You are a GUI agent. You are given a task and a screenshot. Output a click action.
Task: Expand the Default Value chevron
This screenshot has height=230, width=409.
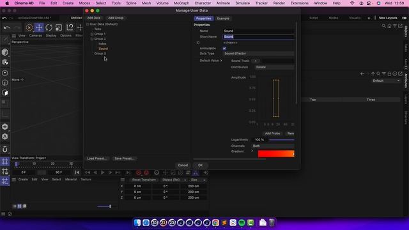click(x=221, y=61)
